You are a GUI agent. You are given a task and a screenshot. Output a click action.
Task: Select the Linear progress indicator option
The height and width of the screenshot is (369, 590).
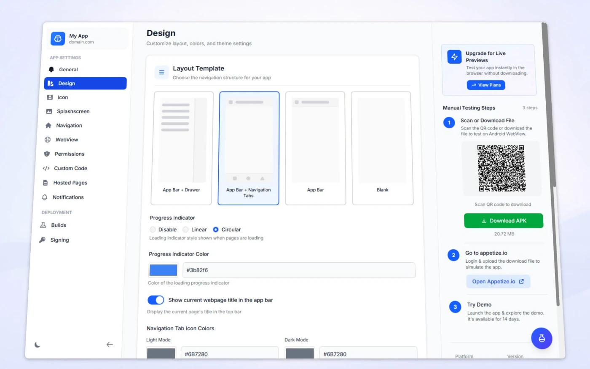(x=185, y=229)
